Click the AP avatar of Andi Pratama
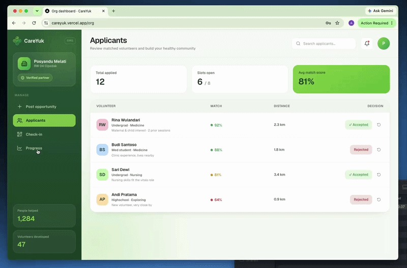 (x=102, y=199)
